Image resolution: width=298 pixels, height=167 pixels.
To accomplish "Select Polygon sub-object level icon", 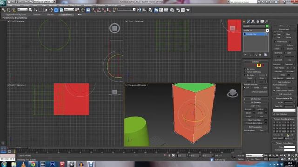I will 259,65.
